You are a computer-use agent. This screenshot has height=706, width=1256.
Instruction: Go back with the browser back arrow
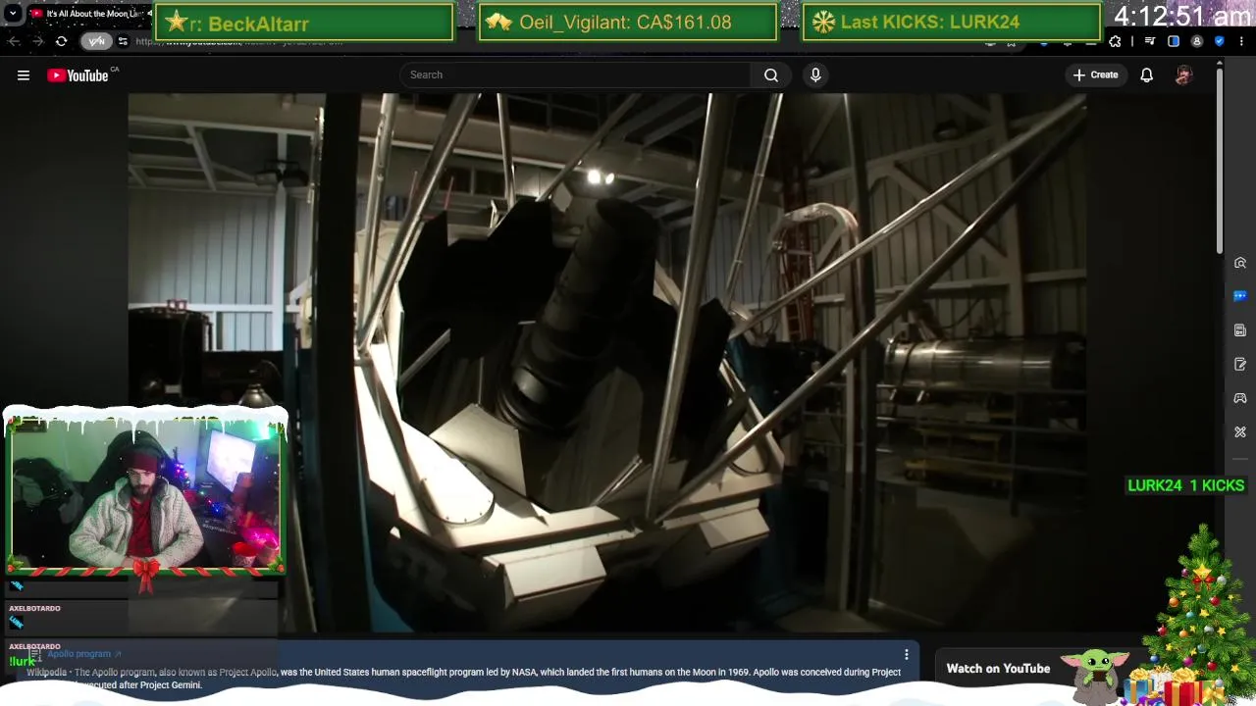point(14,41)
